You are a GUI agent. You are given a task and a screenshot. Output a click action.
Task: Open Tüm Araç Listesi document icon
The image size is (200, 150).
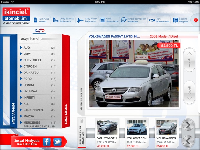tap(35, 20)
